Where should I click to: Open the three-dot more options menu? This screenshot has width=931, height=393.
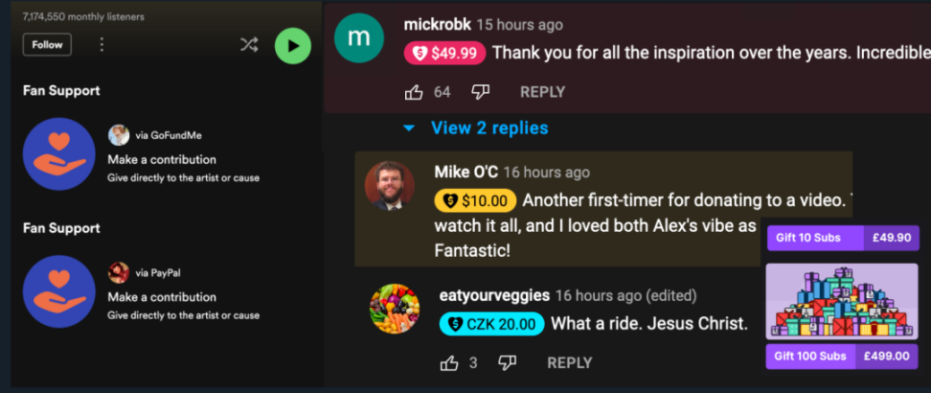pos(102,45)
